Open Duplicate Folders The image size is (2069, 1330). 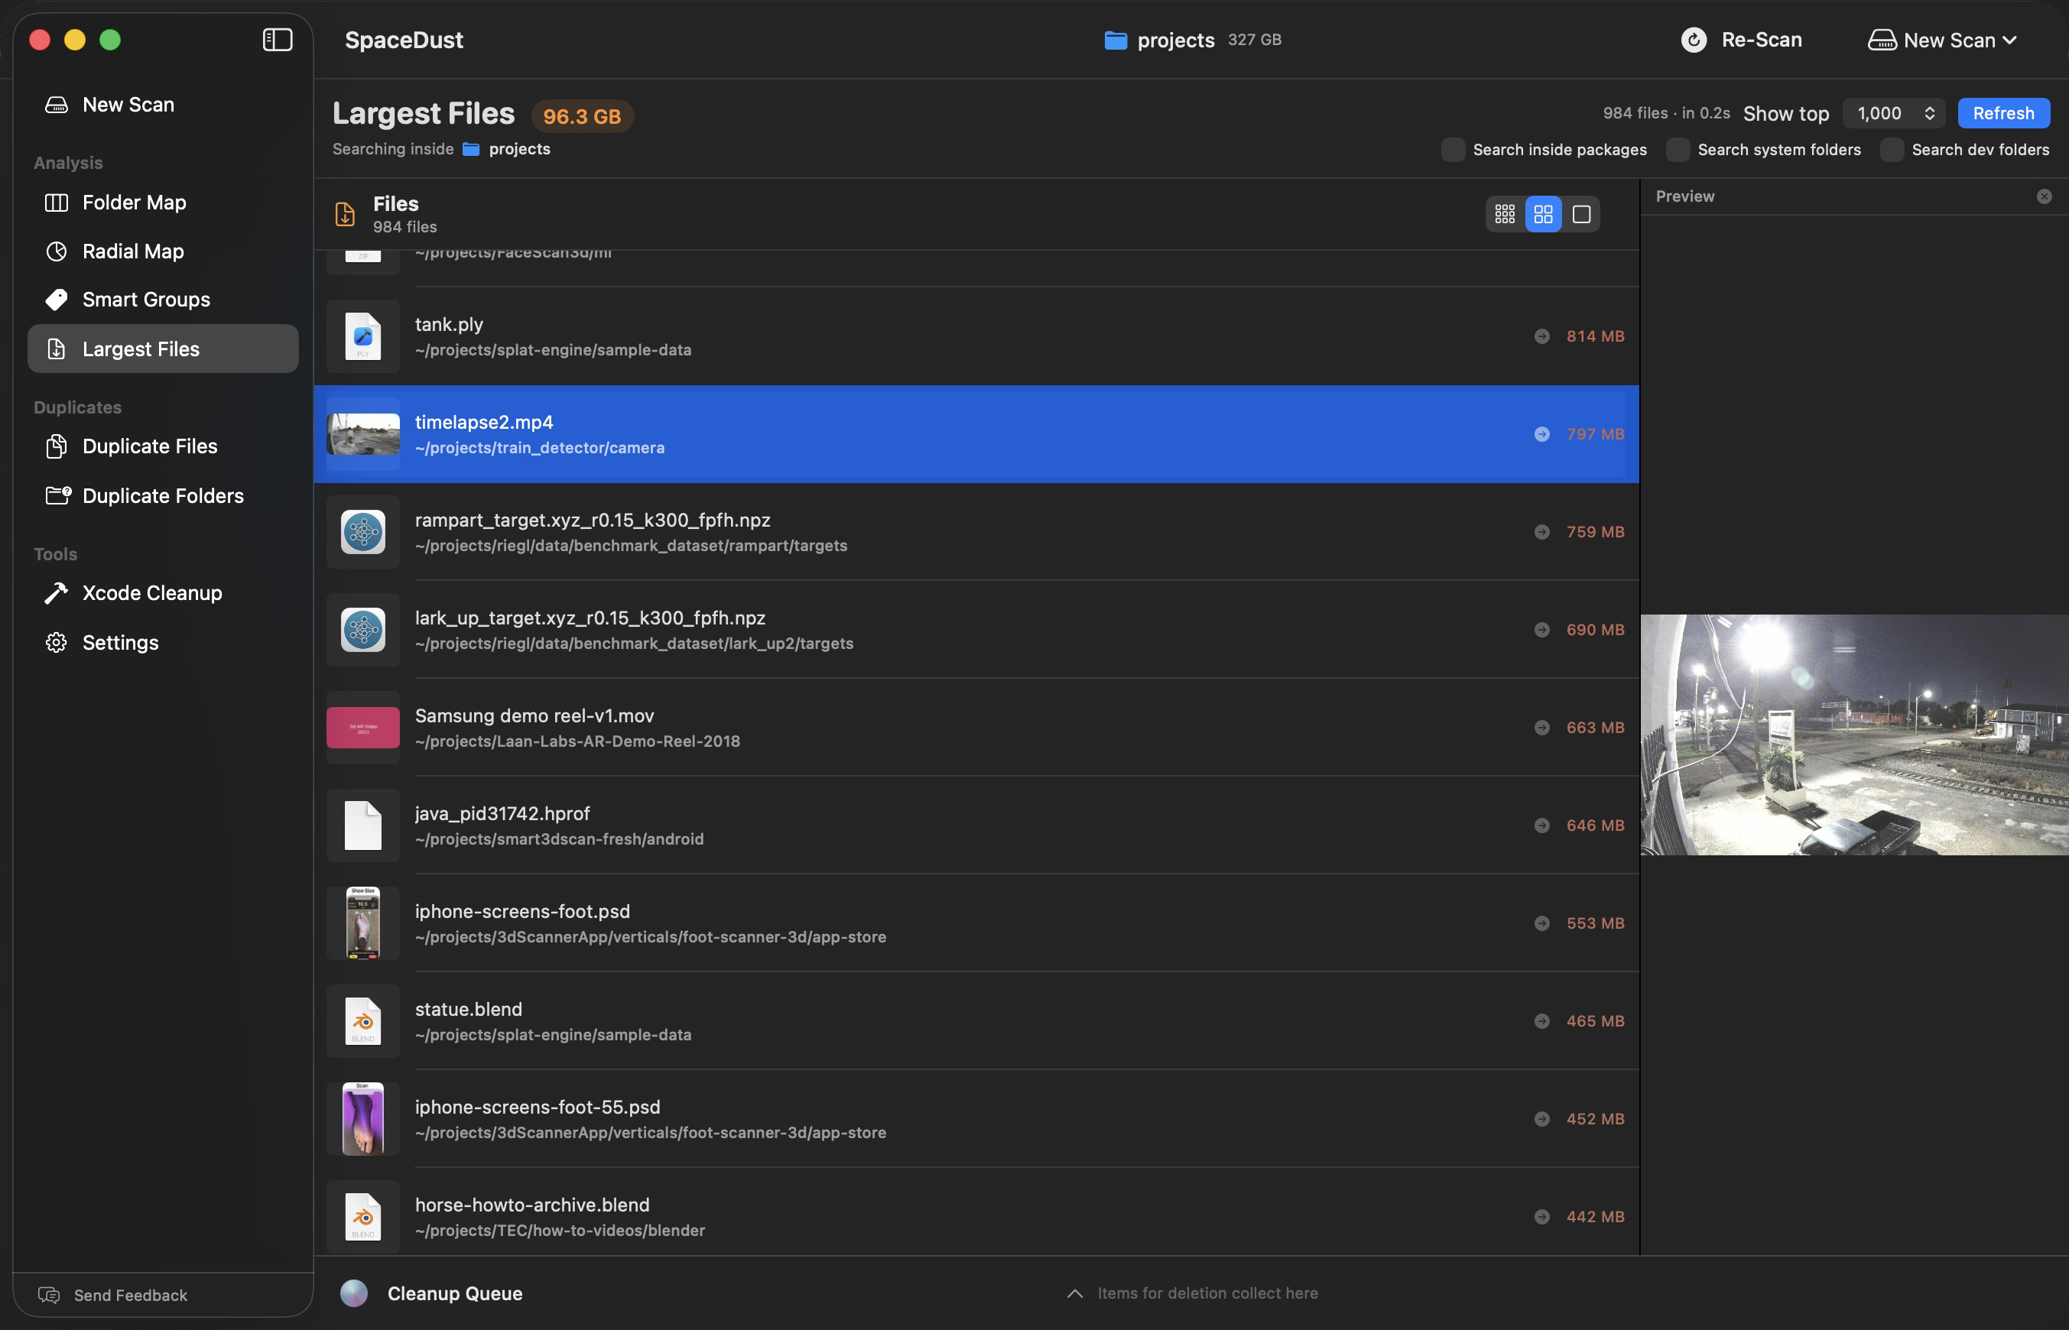164,496
